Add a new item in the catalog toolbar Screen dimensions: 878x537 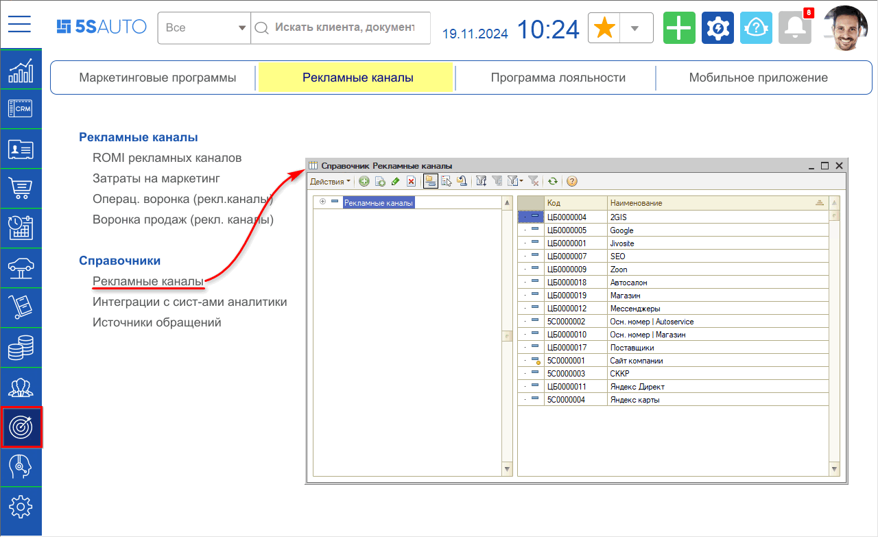pos(364,182)
